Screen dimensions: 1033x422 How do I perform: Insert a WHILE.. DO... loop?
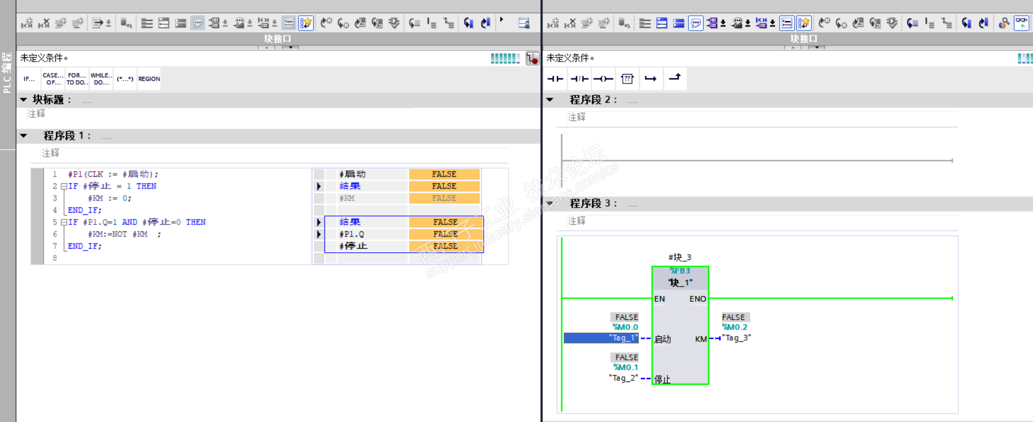101,79
